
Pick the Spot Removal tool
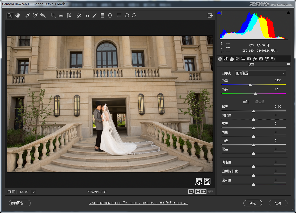pyautogui.click(x=79, y=15)
